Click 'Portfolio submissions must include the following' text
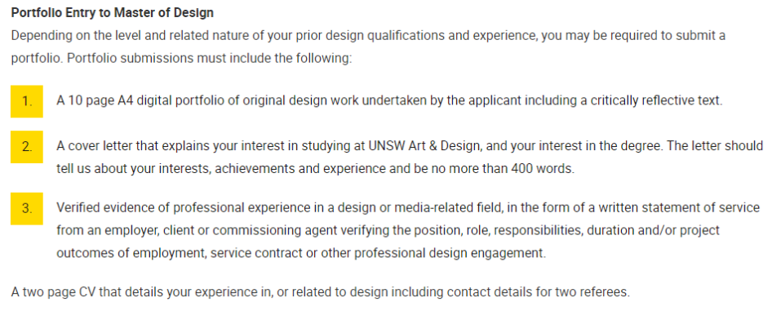The width and height of the screenshot is (772, 311). (x=209, y=58)
